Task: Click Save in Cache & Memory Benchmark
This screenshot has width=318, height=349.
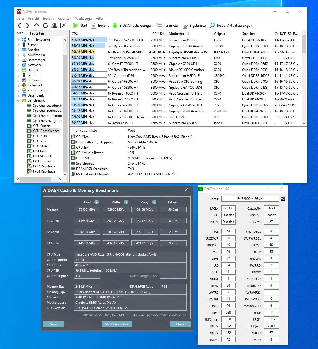Action: point(54,324)
